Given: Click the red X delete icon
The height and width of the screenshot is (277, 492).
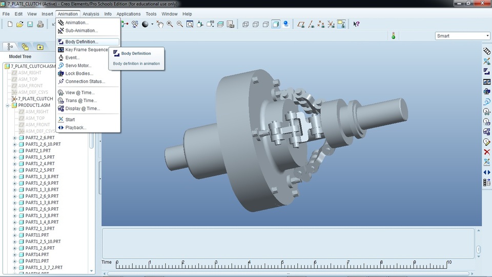Looking at the screenshot, I should tap(487, 152).
